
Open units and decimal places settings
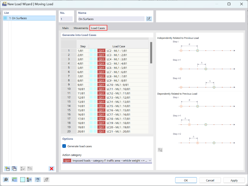(x=14, y=180)
